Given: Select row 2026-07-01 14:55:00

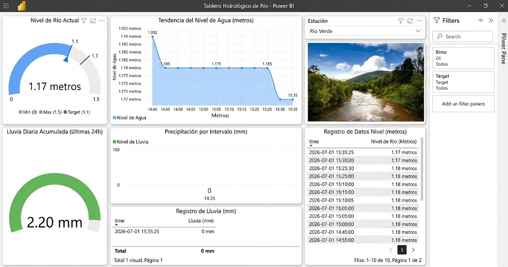Looking at the screenshot, I should click(x=363, y=240).
